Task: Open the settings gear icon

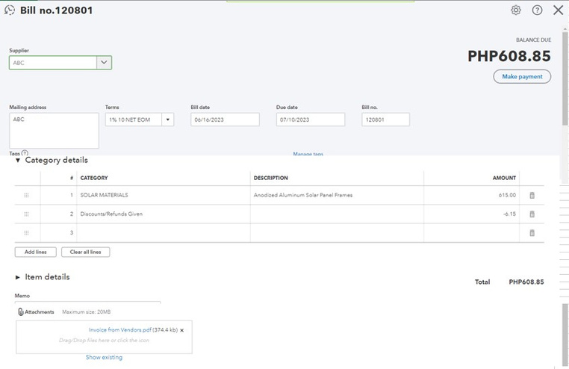Action: tap(516, 10)
